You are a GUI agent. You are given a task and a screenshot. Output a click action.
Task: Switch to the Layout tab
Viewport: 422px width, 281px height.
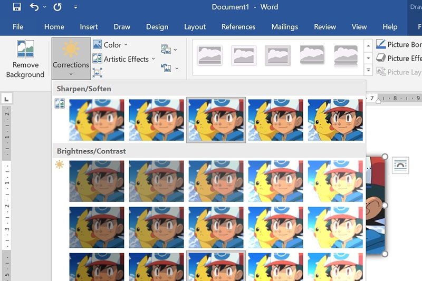(x=195, y=27)
